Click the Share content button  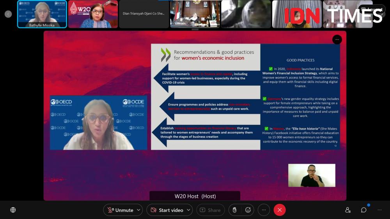coord(211,210)
